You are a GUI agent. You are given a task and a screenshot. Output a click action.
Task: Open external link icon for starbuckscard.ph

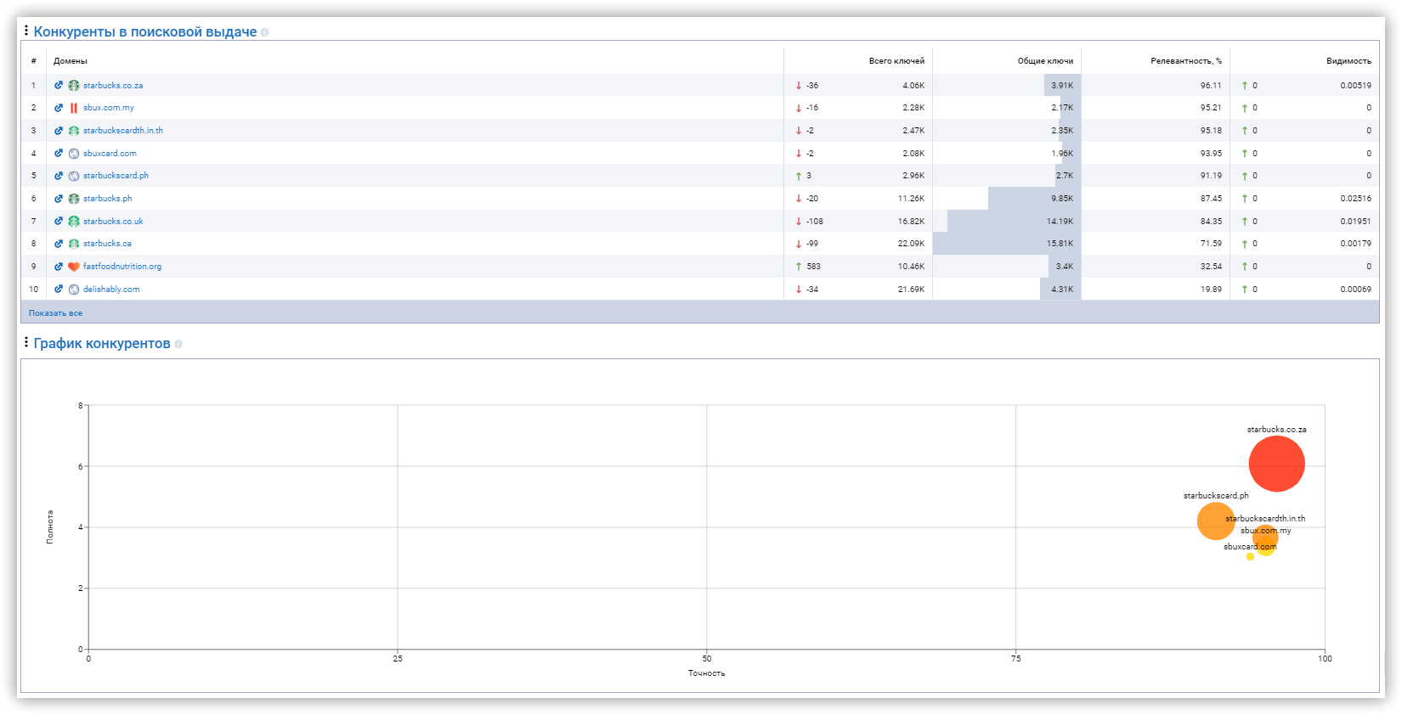[x=59, y=176]
